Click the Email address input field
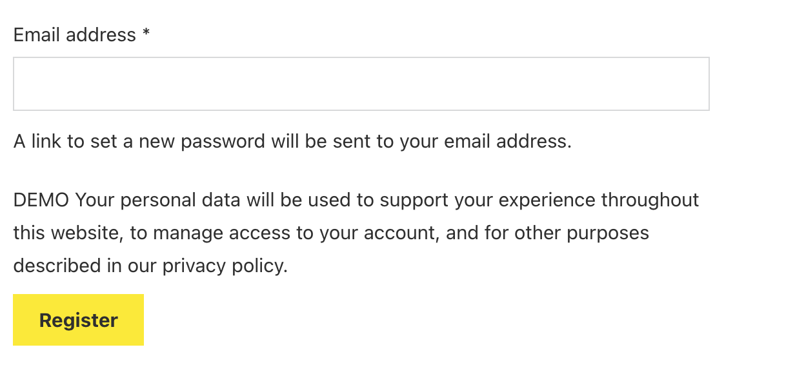 click(361, 84)
